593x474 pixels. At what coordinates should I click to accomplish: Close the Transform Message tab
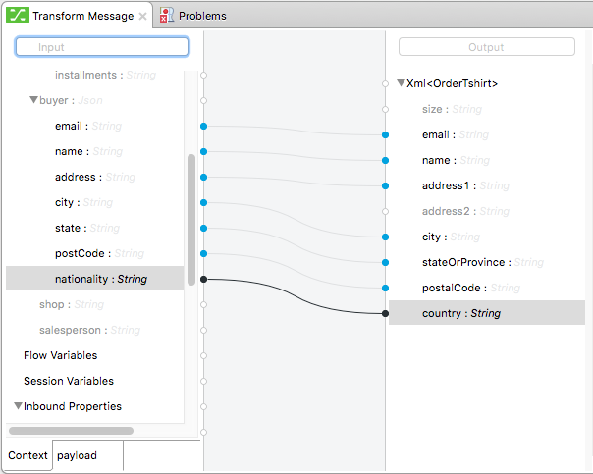142,17
